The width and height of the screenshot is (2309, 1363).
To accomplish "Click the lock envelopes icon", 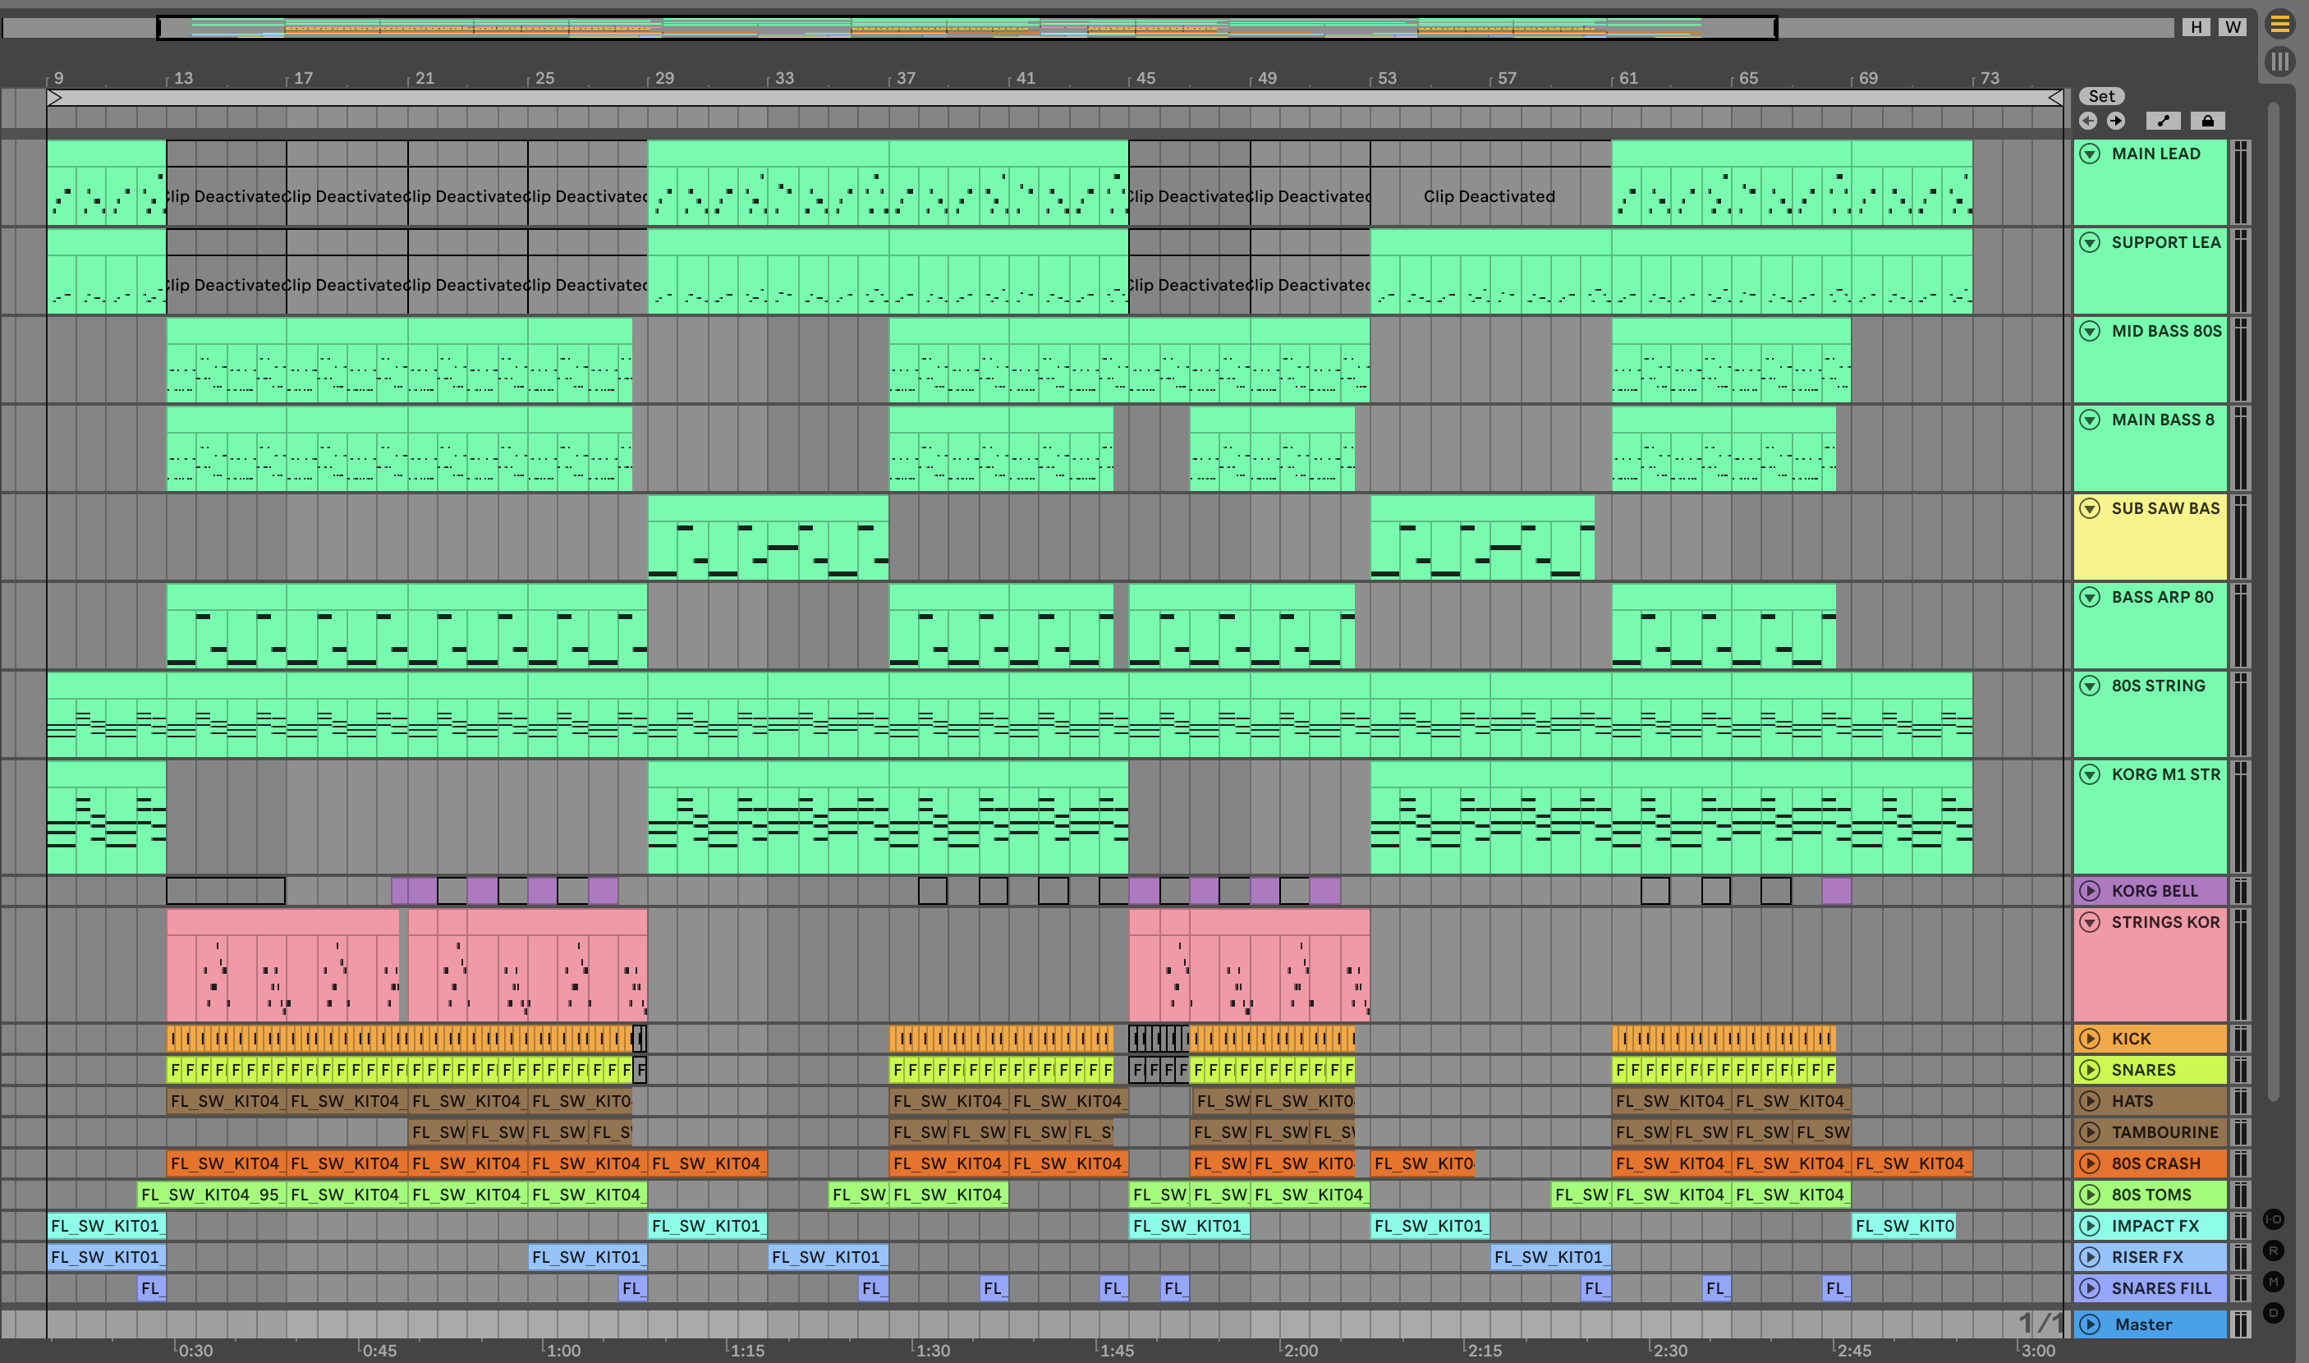I will (2208, 122).
